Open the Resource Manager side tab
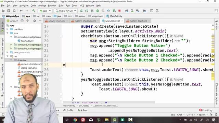 pos(2,48)
